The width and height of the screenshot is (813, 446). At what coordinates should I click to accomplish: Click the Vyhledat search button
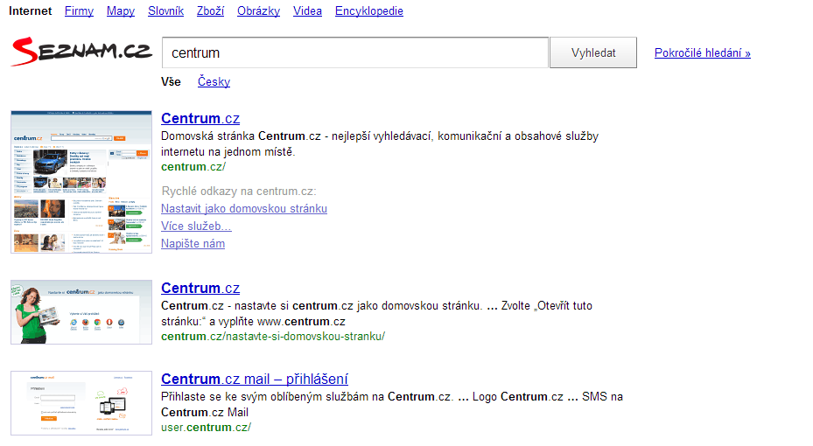593,52
